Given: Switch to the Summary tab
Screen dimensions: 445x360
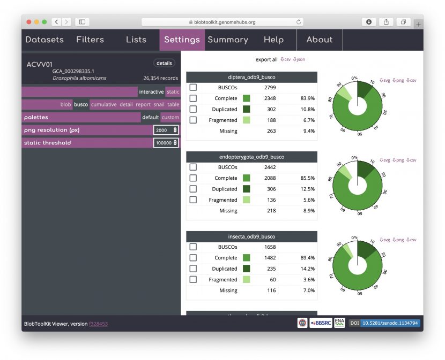Looking at the screenshot, I should (228, 40).
